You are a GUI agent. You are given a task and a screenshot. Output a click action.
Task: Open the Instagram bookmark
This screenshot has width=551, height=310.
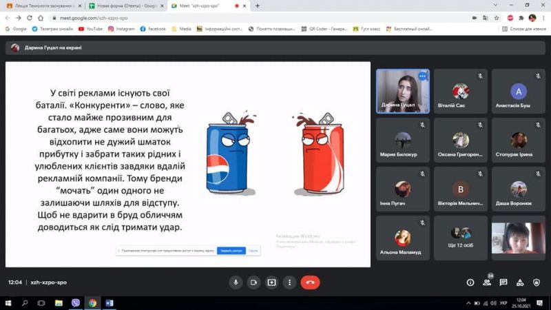point(121,29)
